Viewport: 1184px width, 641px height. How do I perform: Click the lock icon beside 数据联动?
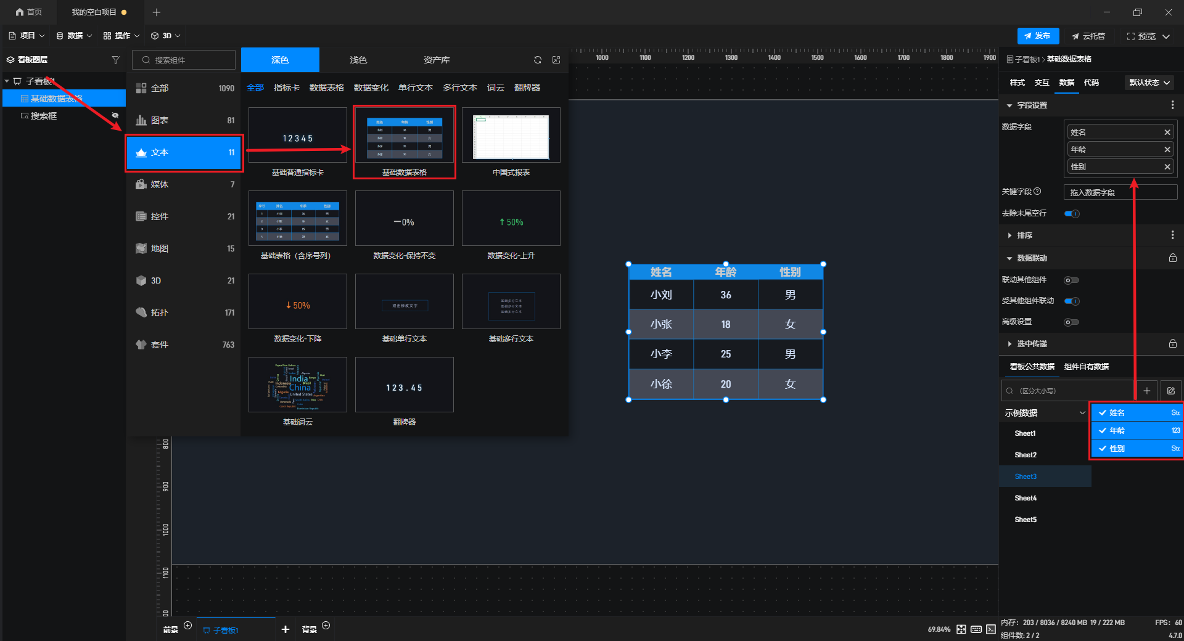(x=1172, y=258)
